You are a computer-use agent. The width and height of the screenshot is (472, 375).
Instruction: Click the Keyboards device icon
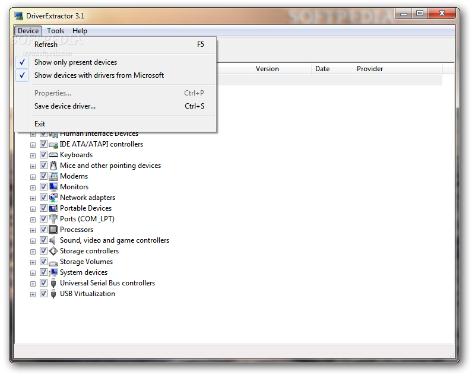click(53, 155)
